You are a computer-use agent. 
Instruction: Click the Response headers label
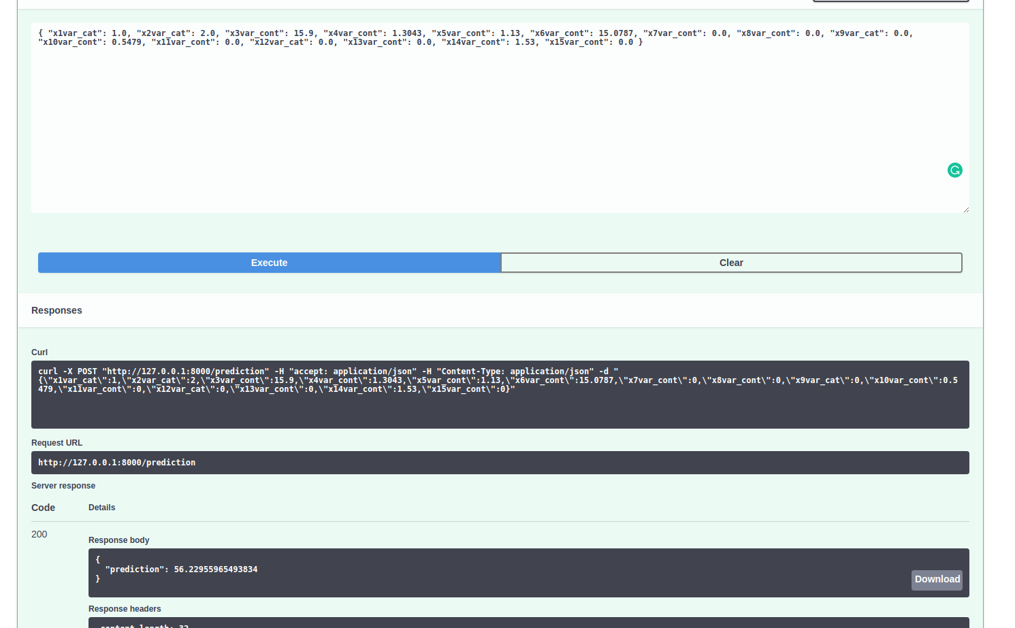point(125,609)
